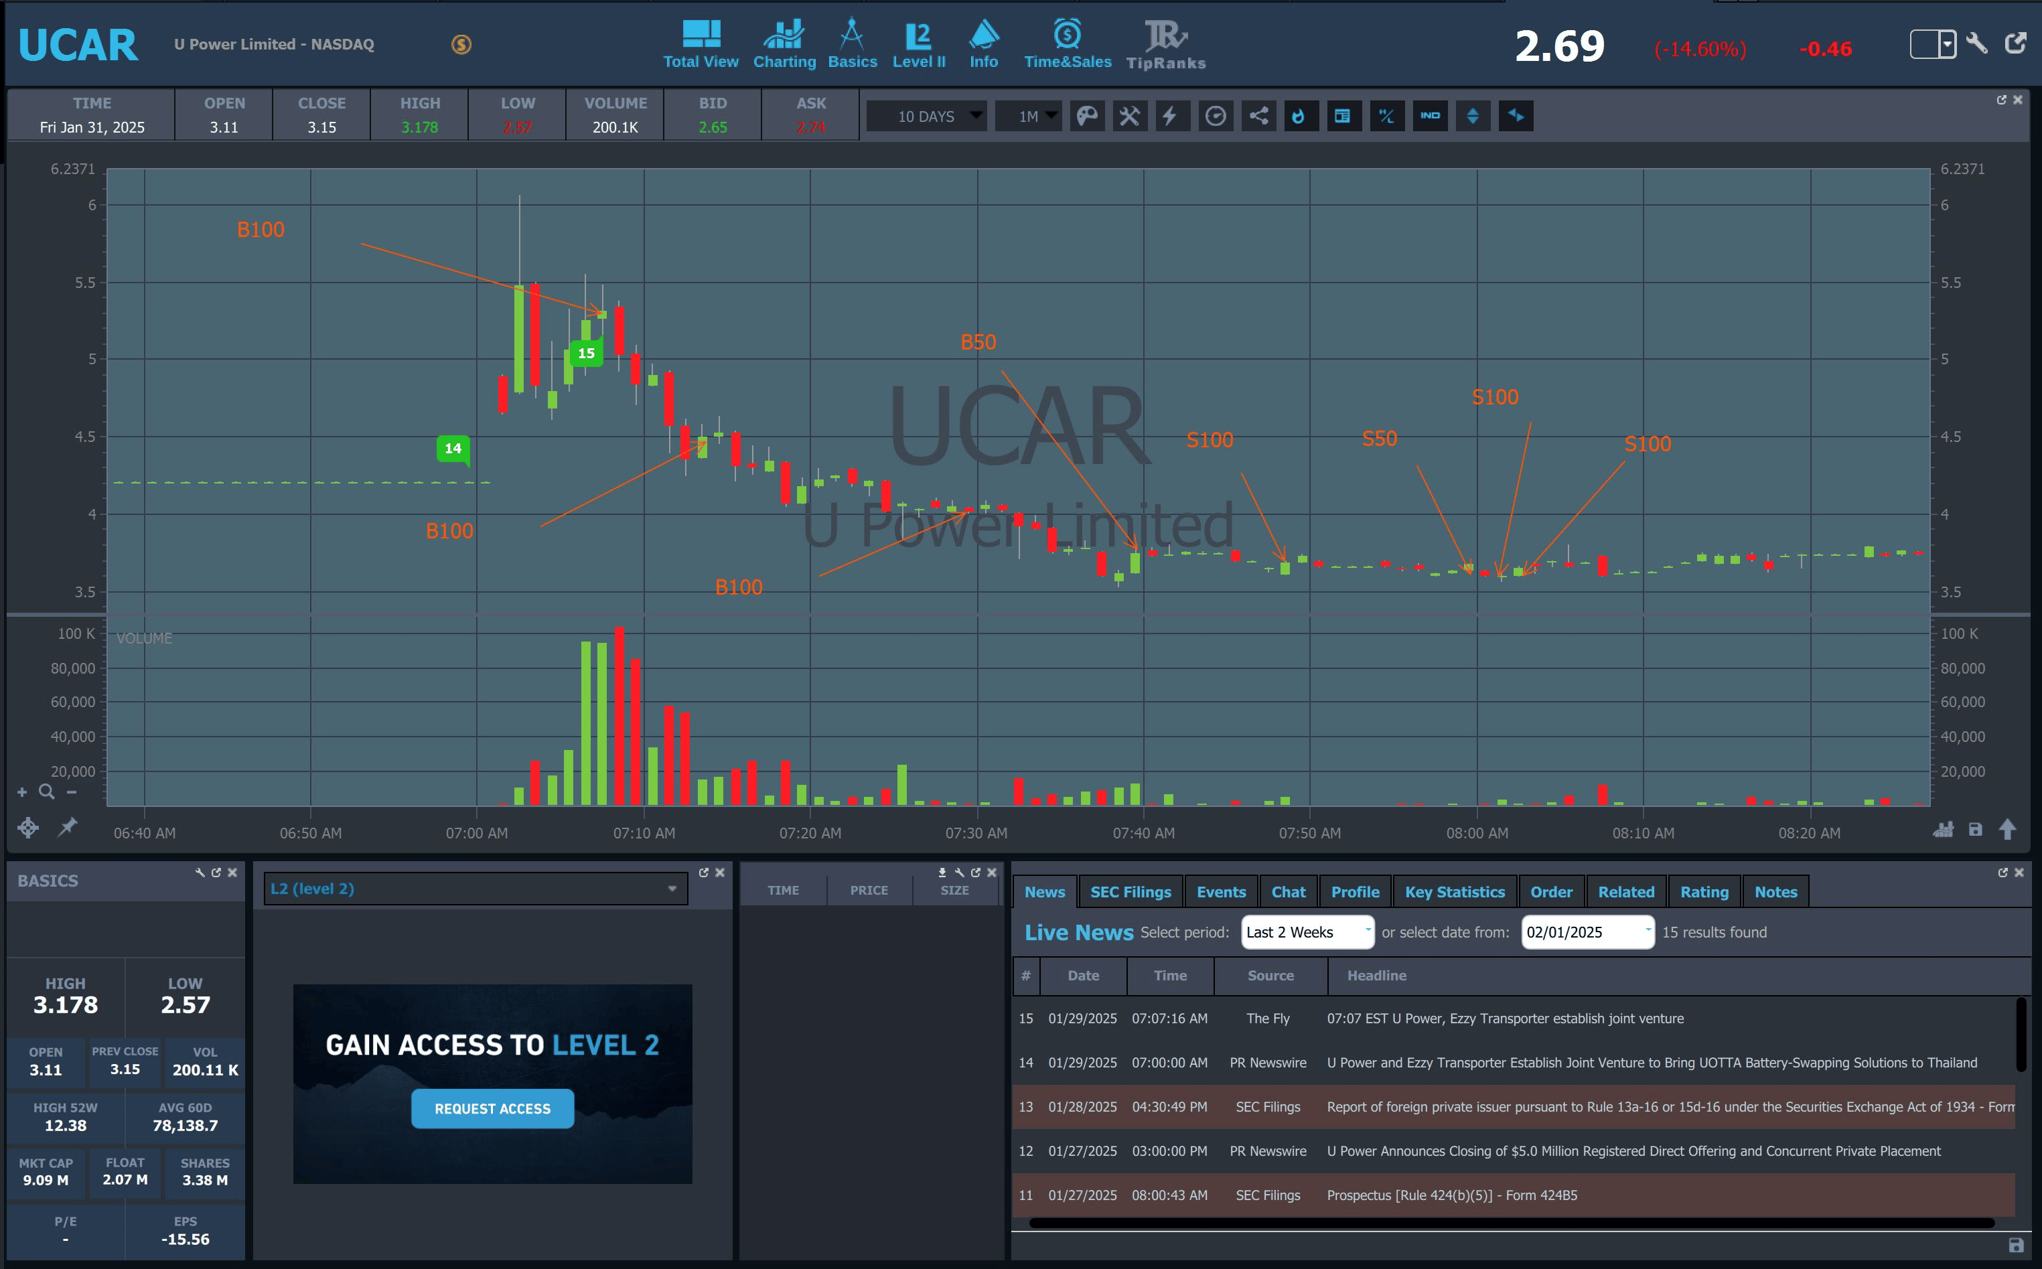This screenshot has height=1269, width=2042.
Task: Click the share chart icon
Action: [1258, 116]
